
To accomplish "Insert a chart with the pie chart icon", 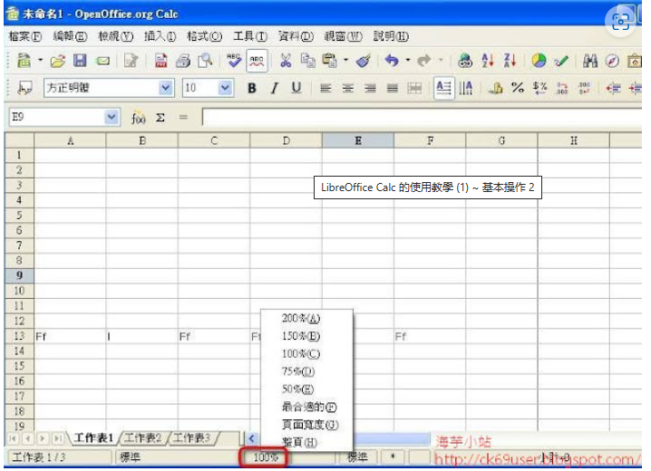I will coord(539,61).
